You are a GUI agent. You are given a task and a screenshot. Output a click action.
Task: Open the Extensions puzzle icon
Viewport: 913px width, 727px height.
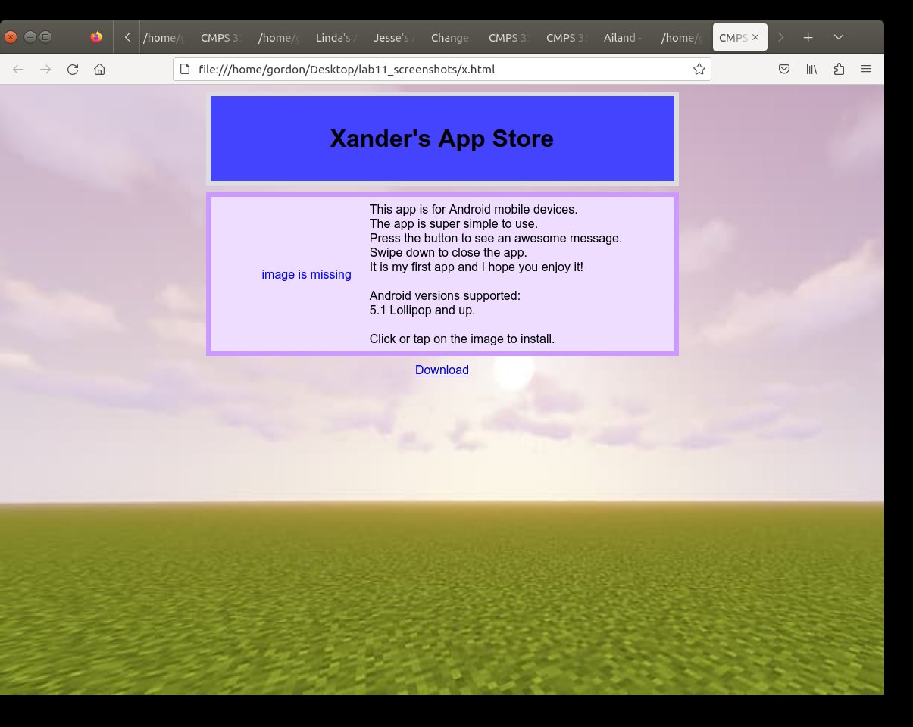click(839, 70)
